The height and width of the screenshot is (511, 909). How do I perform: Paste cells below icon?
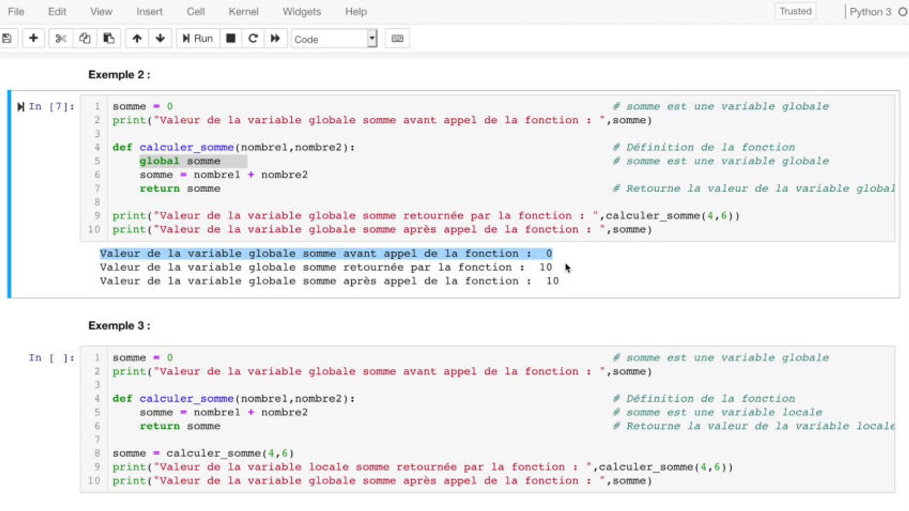[109, 38]
